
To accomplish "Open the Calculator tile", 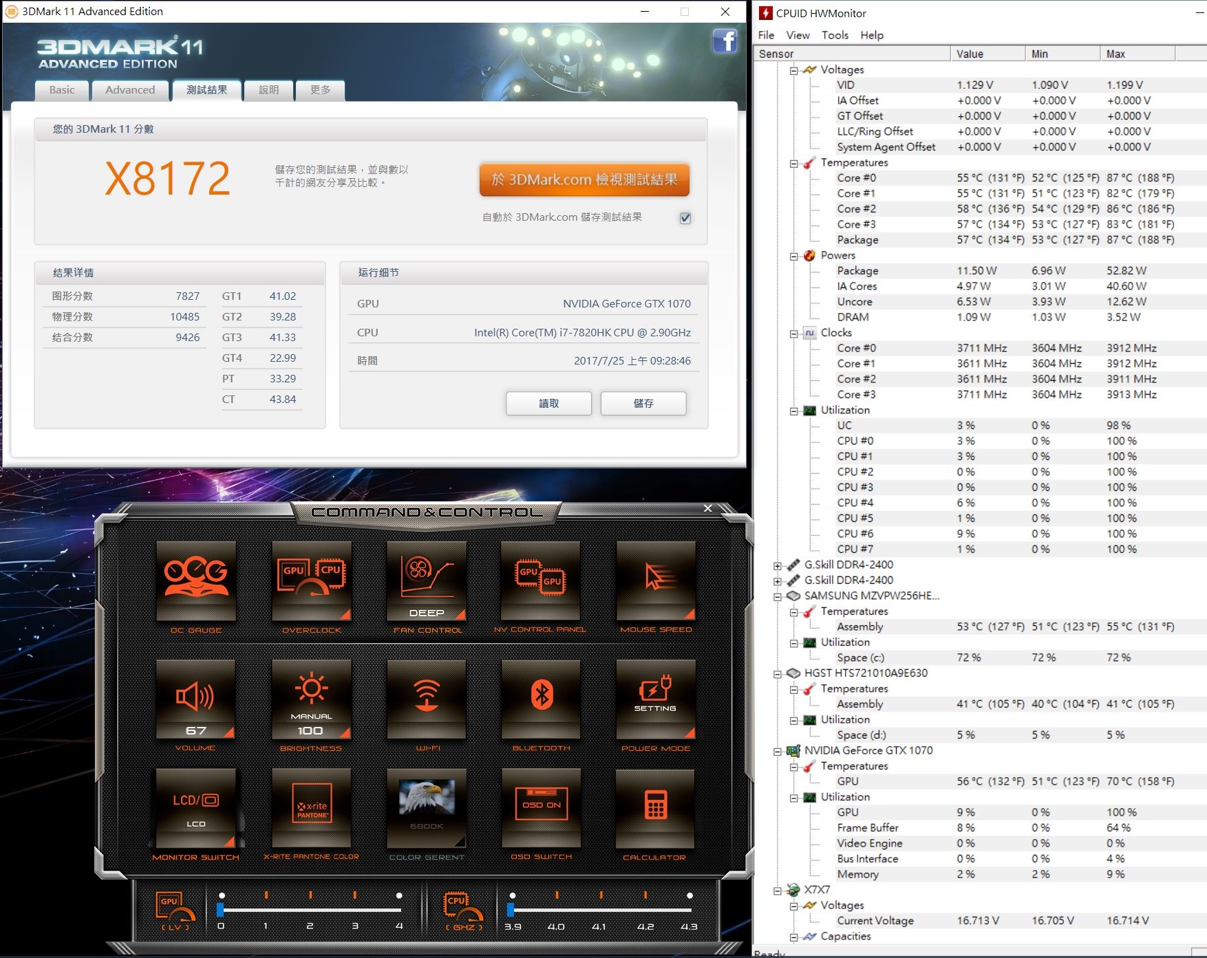I will pos(656,809).
